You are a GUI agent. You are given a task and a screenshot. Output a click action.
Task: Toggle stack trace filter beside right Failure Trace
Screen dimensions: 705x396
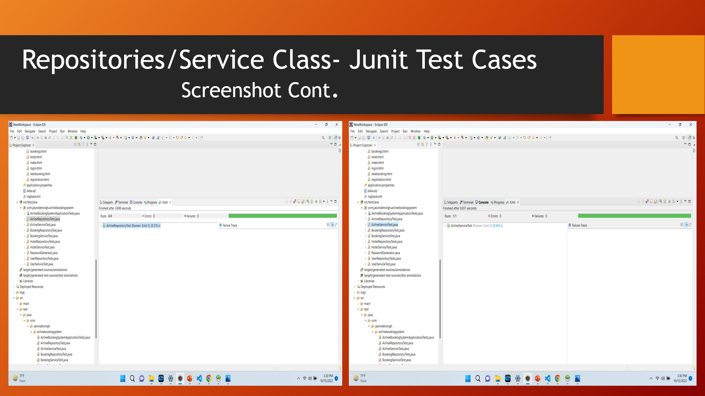(686, 225)
